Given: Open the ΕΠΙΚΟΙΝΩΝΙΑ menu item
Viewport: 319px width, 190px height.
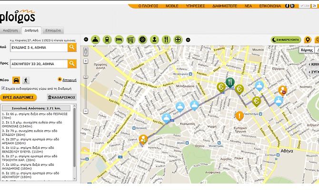Looking at the screenshot, I should click(270, 6).
